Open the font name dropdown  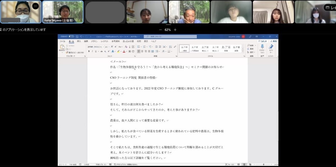tap(104, 47)
